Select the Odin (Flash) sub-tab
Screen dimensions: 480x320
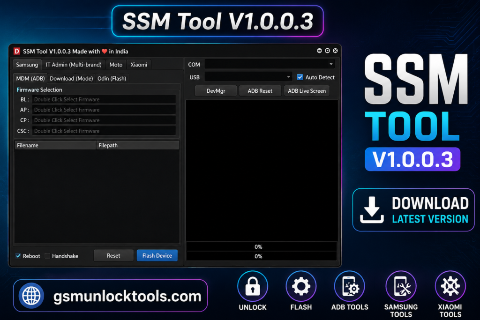coord(112,78)
